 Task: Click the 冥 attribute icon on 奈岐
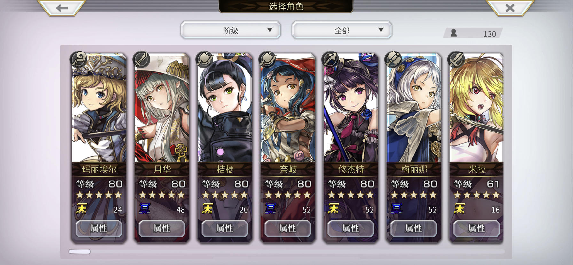[271, 209]
